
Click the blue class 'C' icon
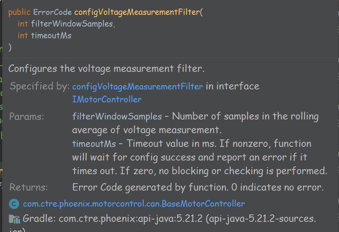pyautogui.click(x=14, y=204)
